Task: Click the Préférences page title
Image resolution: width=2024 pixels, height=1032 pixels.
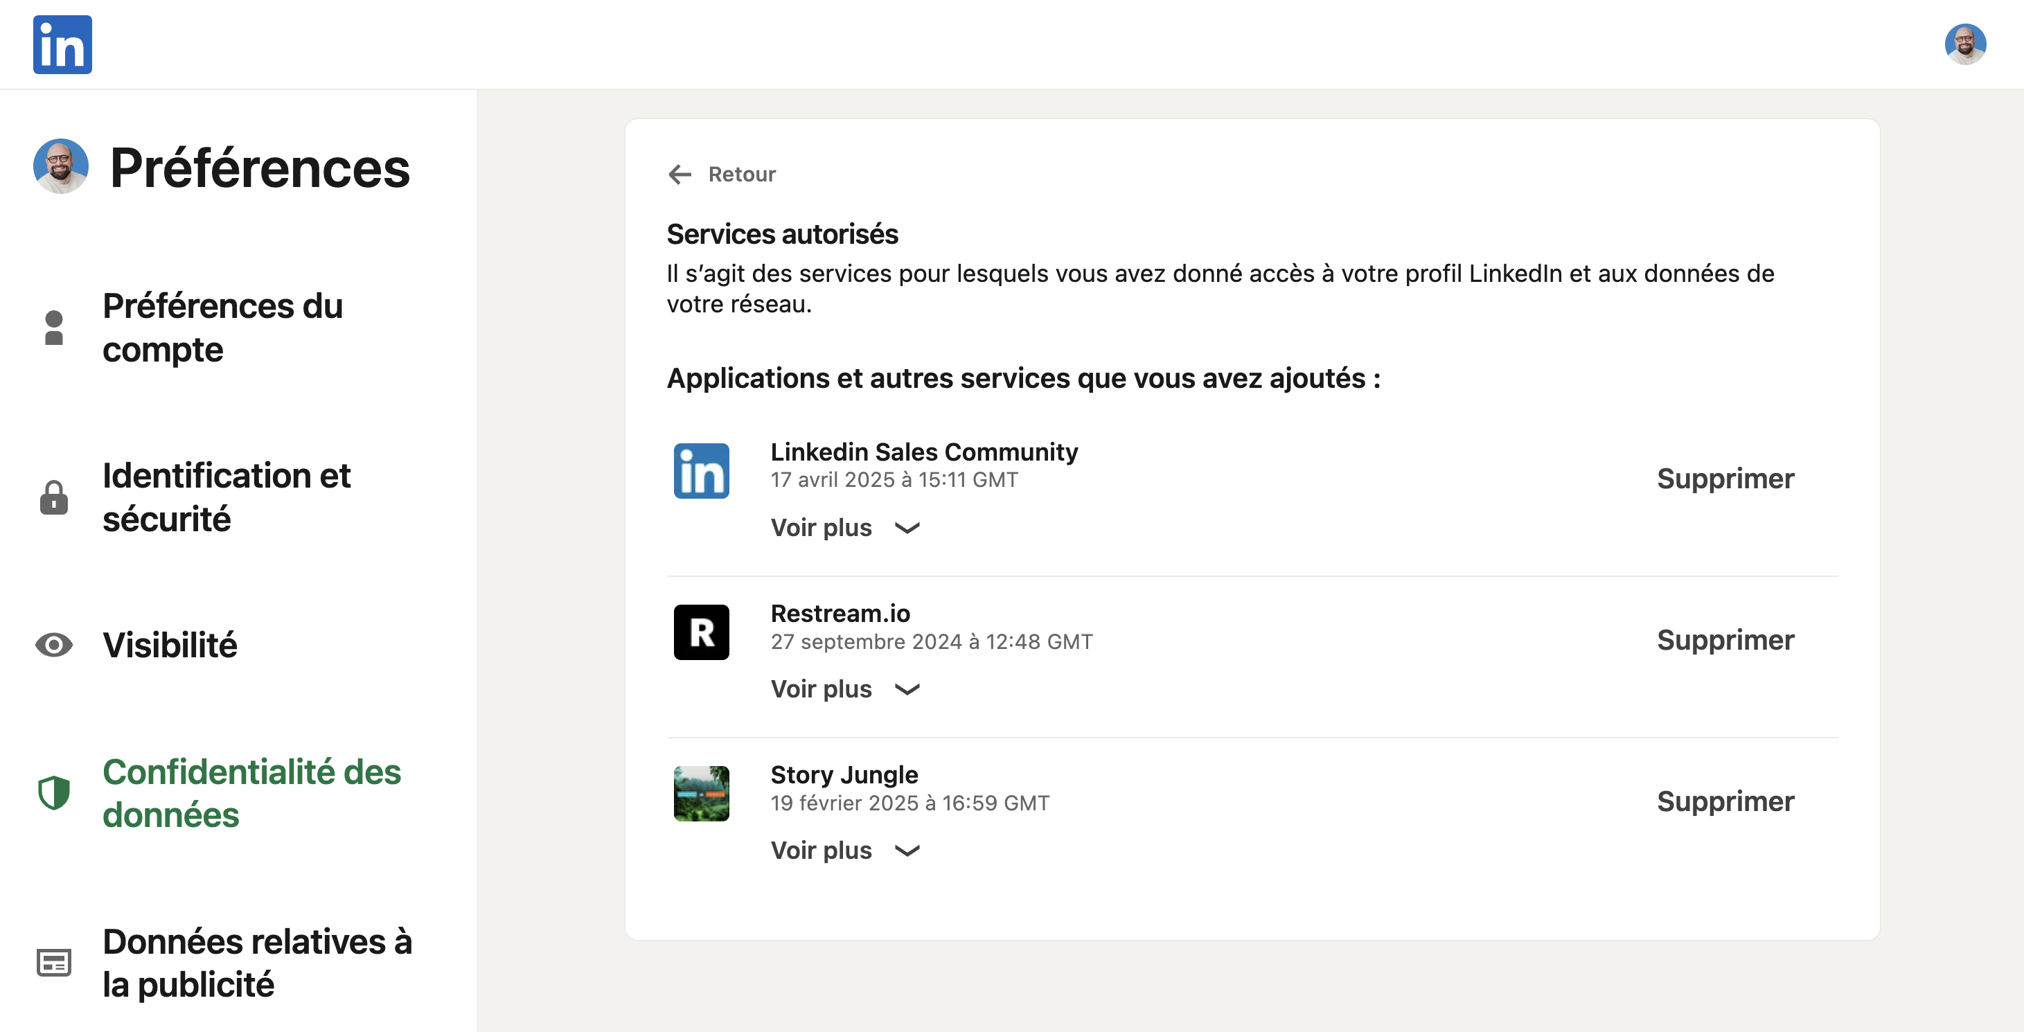Action: [x=259, y=168]
